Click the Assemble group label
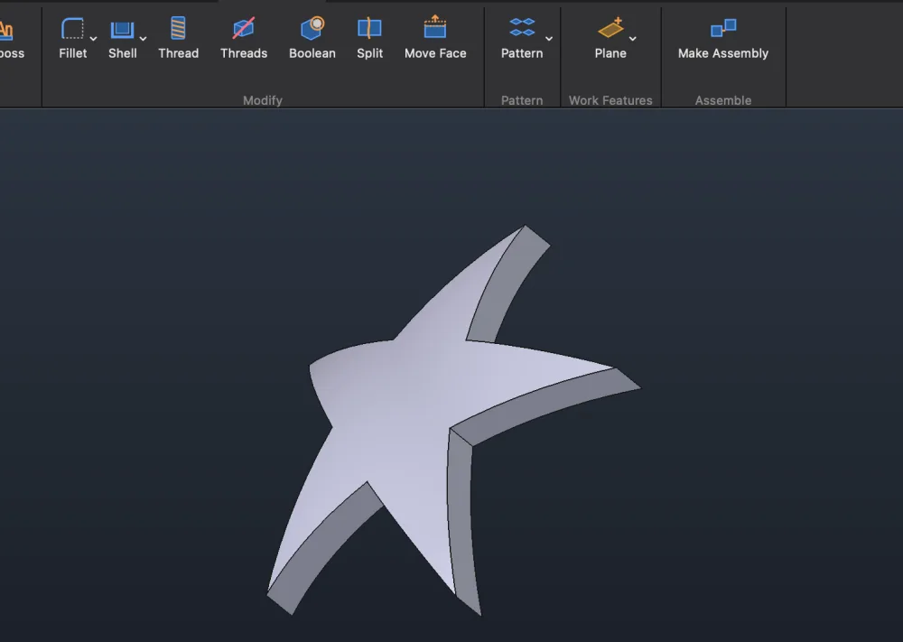This screenshot has width=903, height=642. [x=723, y=100]
